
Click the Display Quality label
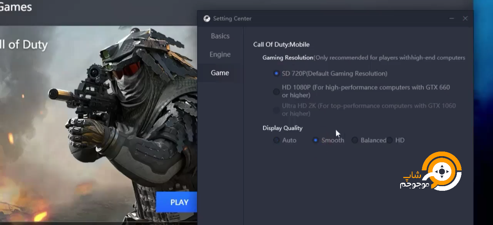[283, 128]
